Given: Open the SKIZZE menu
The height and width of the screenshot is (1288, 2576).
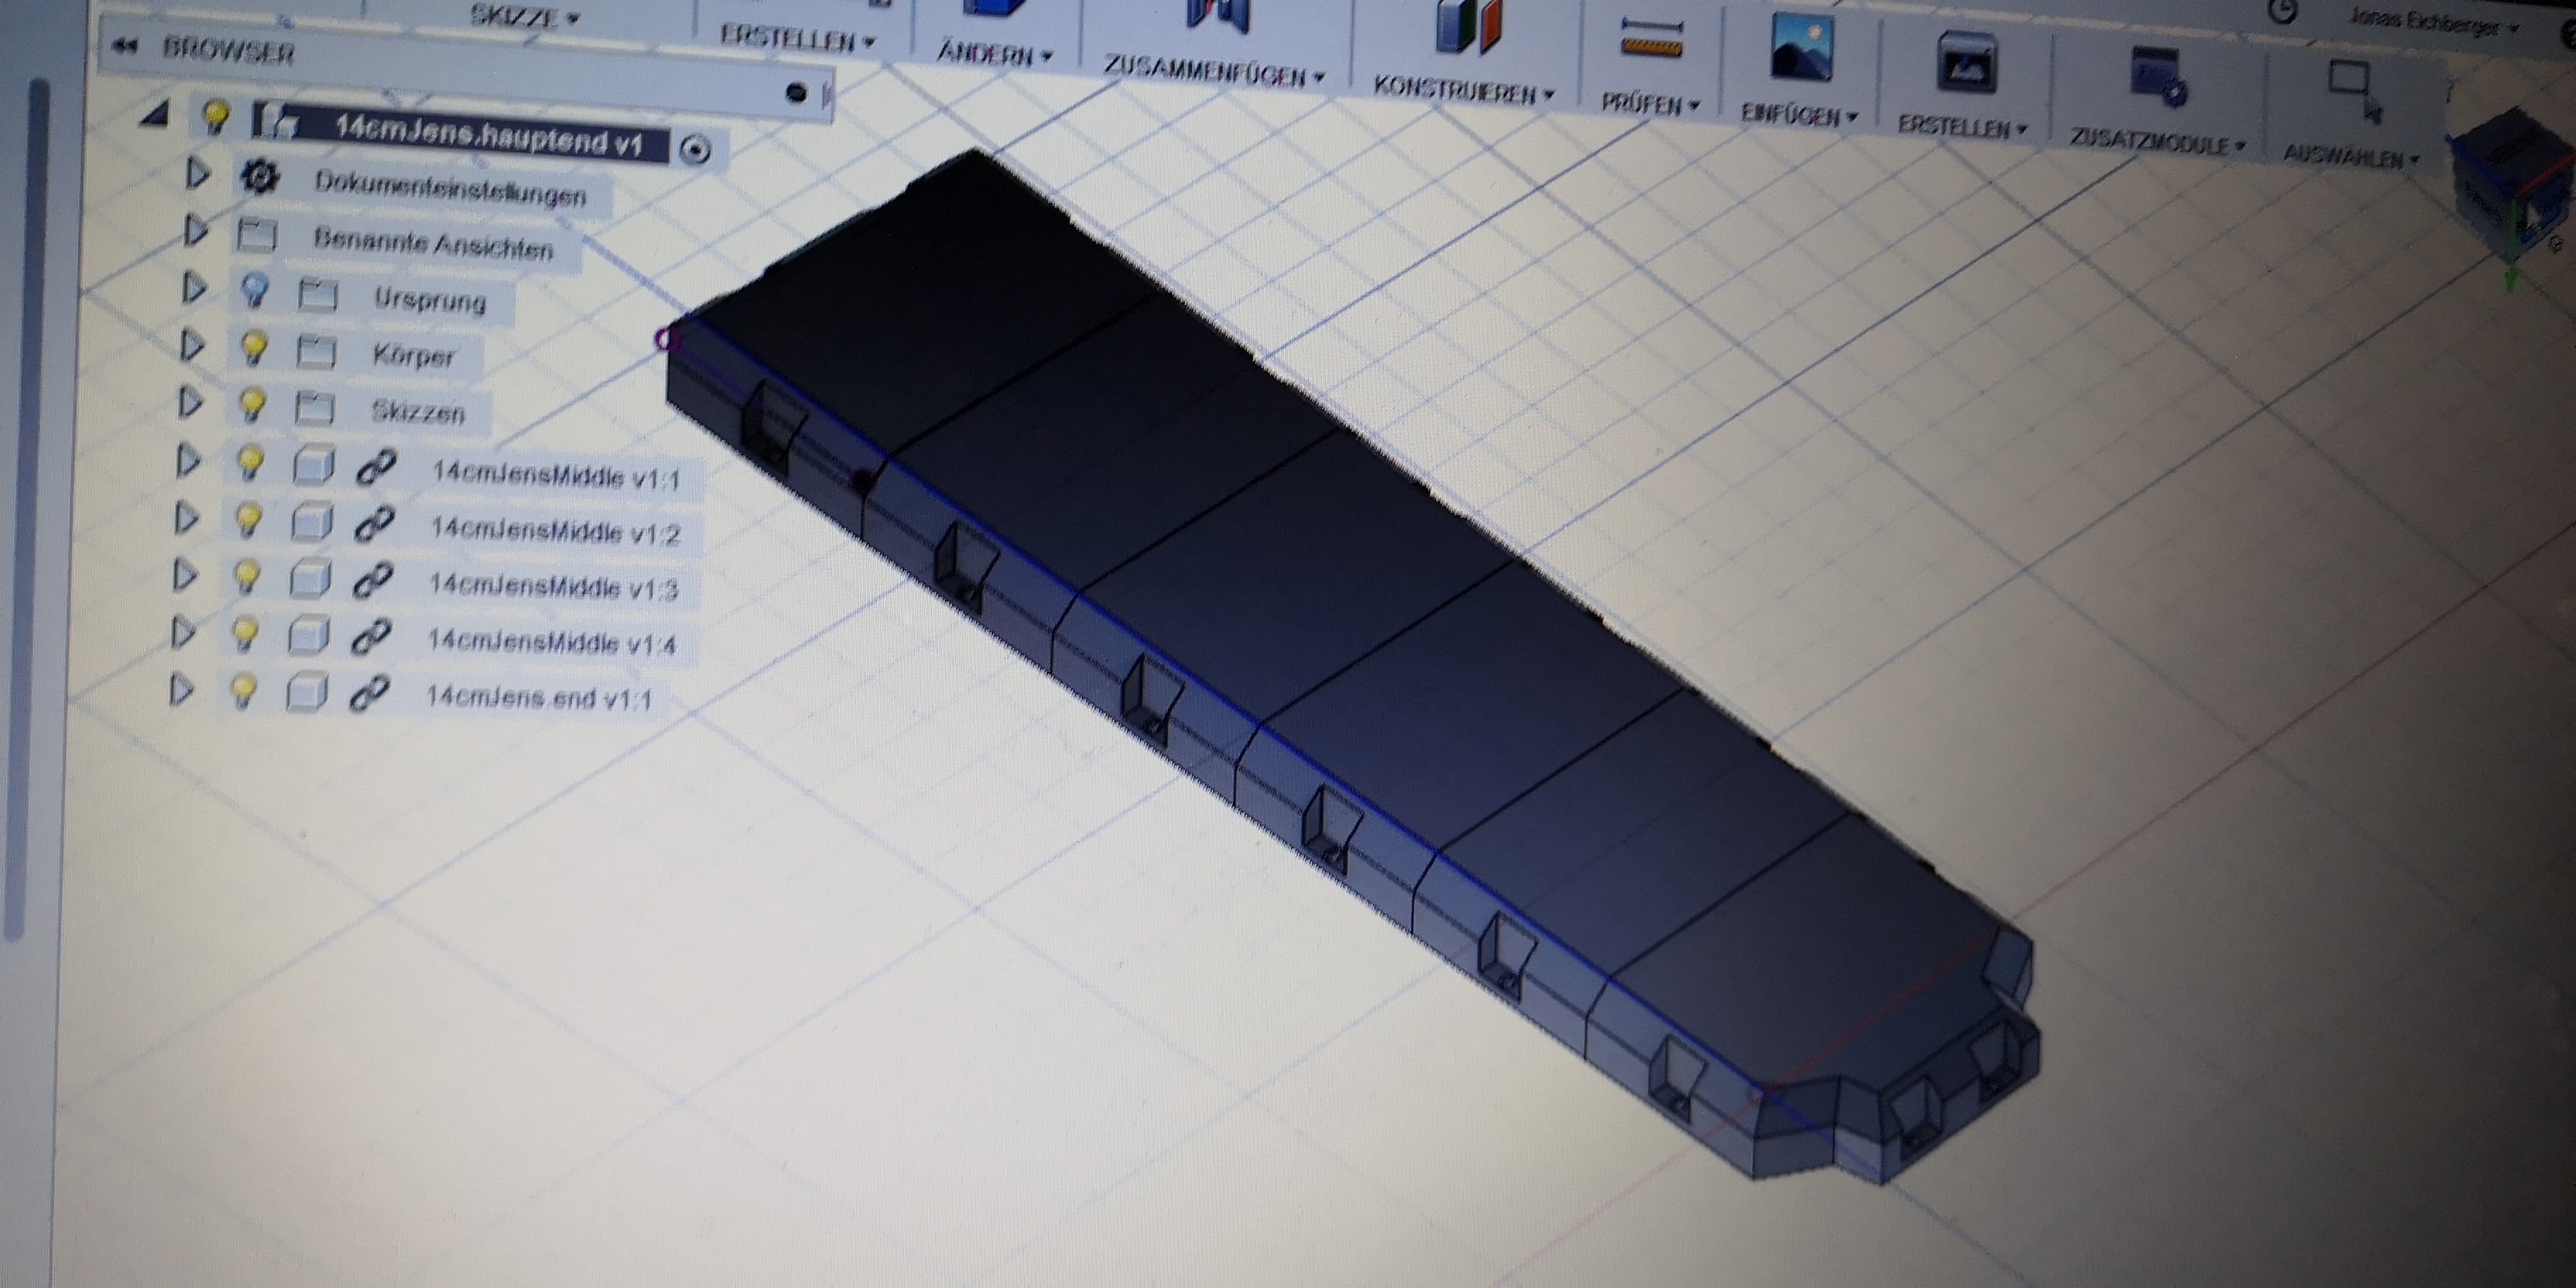Looking at the screenshot, I should tap(524, 16).
